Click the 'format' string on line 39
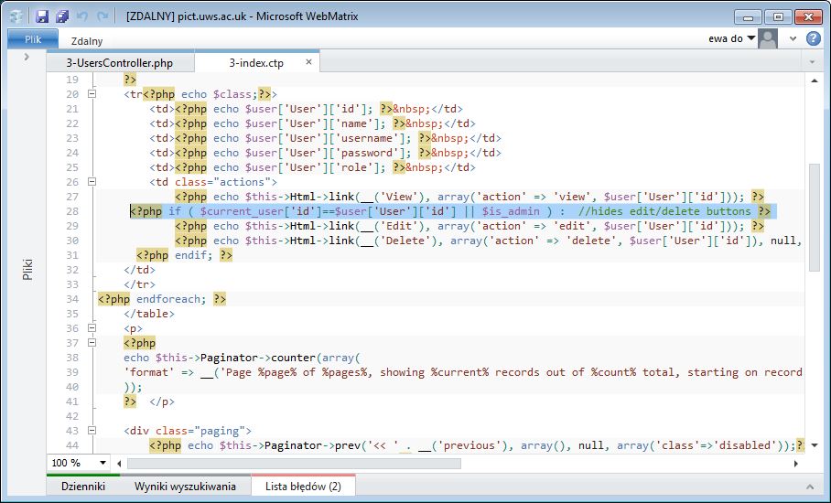 [x=149, y=372]
